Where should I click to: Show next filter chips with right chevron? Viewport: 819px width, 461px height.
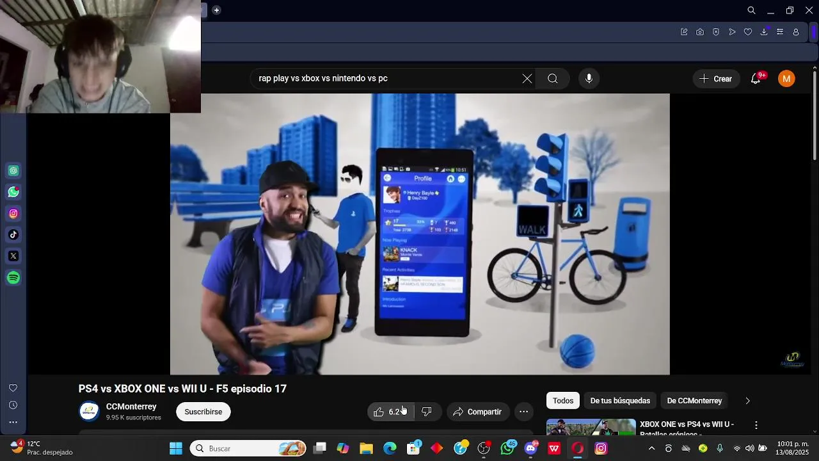[x=747, y=401]
